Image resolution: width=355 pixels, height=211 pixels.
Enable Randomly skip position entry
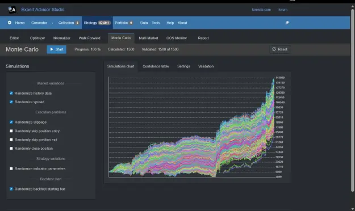point(11,131)
